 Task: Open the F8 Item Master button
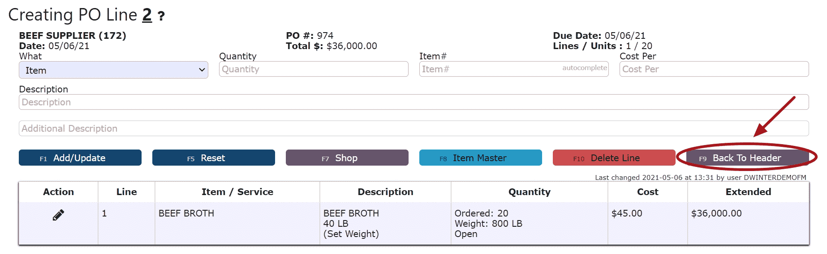pos(481,158)
